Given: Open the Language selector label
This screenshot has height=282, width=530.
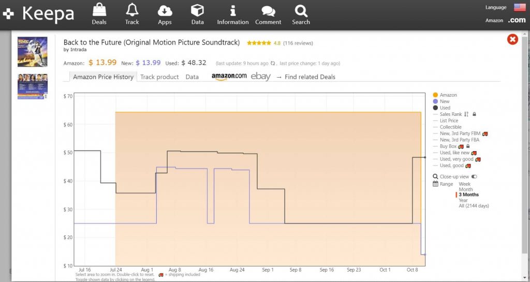Looking at the screenshot, I should pyautogui.click(x=496, y=7).
